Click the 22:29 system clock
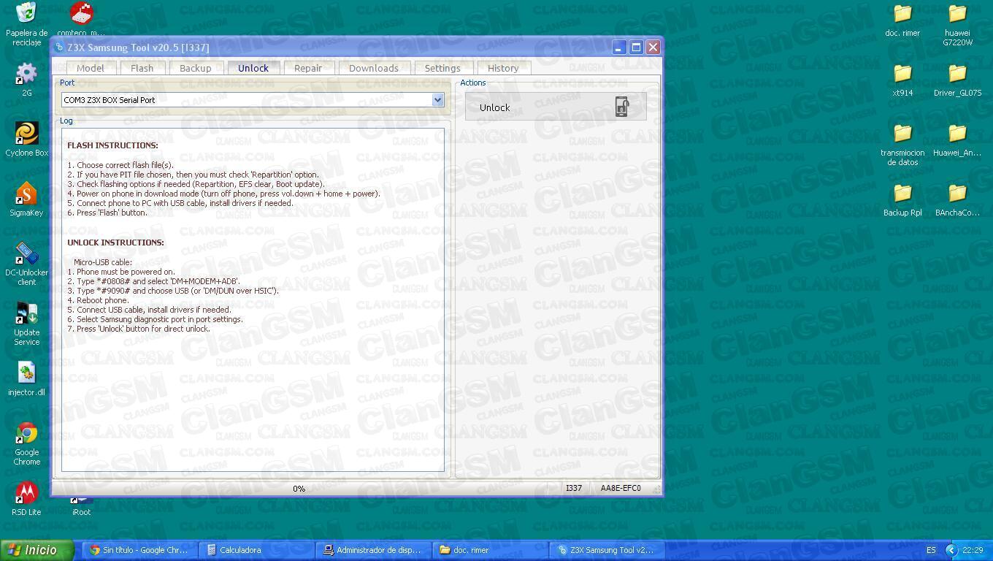This screenshot has height=561, width=993. [x=973, y=550]
